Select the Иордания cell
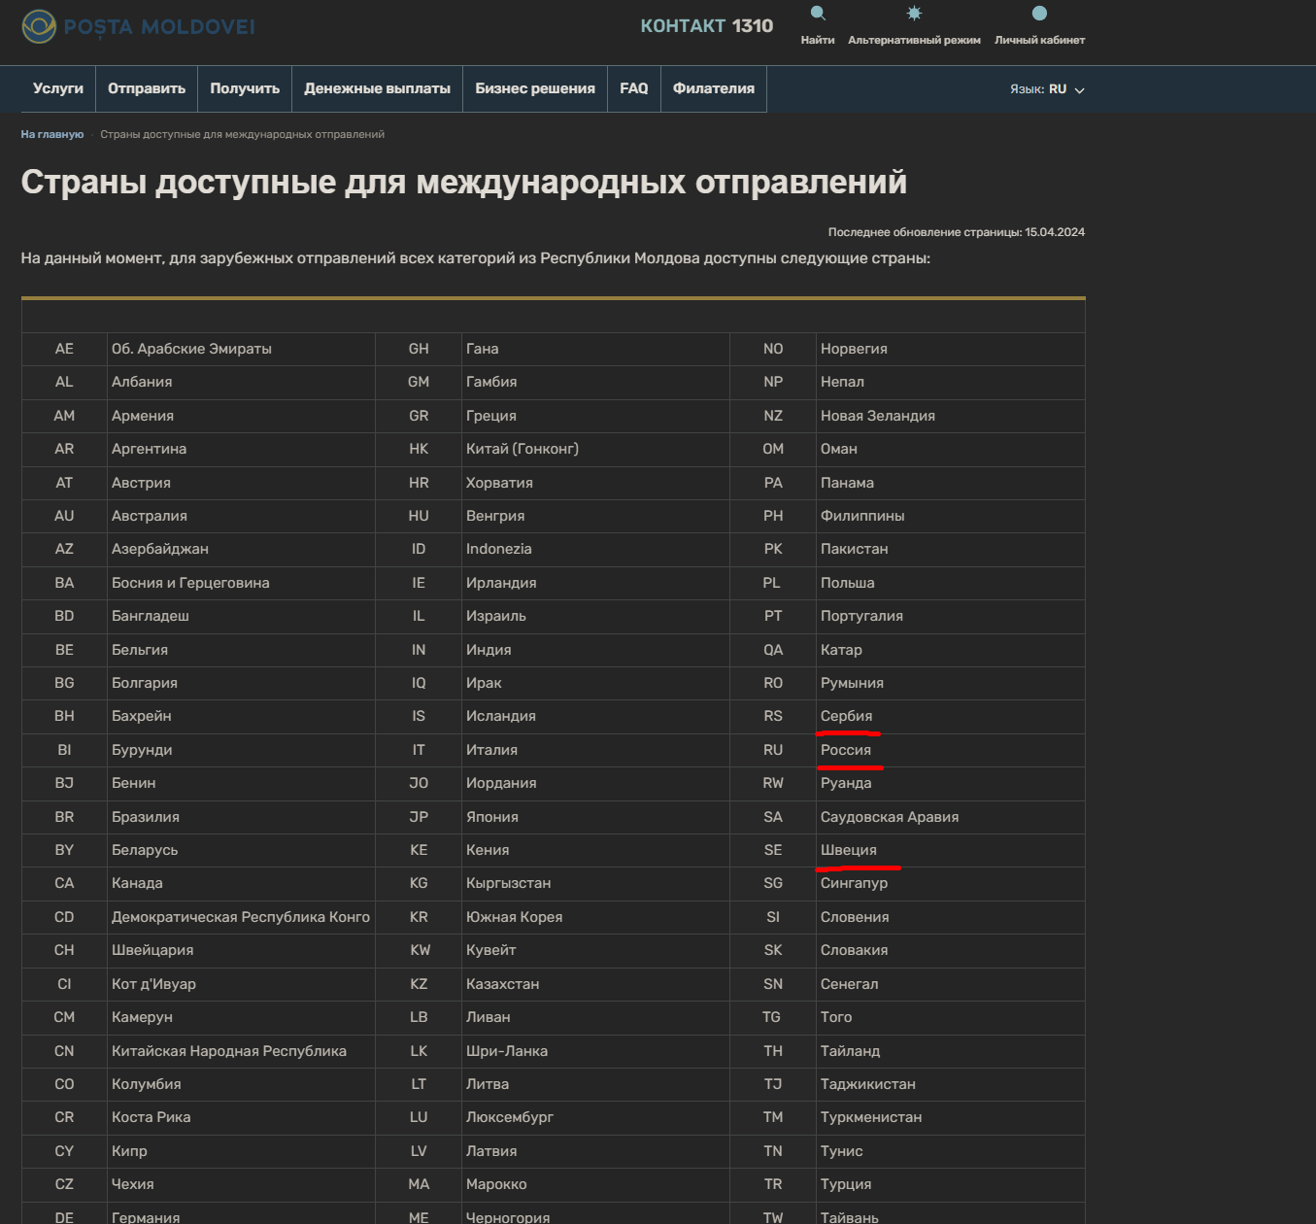1316x1224 pixels. coord(595,783)
